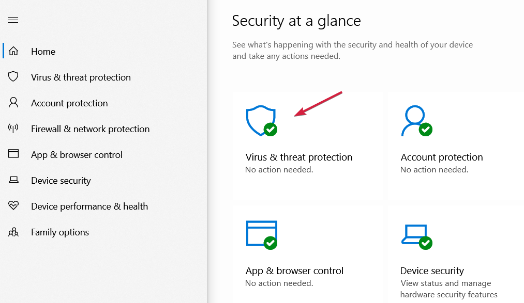Open large App & browser control tile icon
The image size is (524, 303).
(261, 235)
